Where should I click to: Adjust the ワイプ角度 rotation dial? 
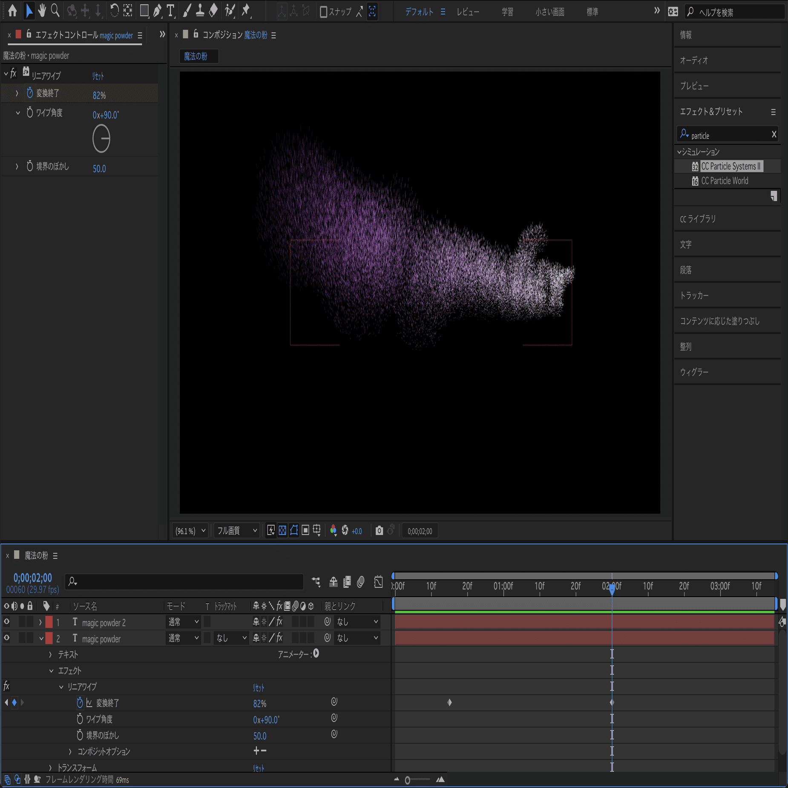[101, 138]
